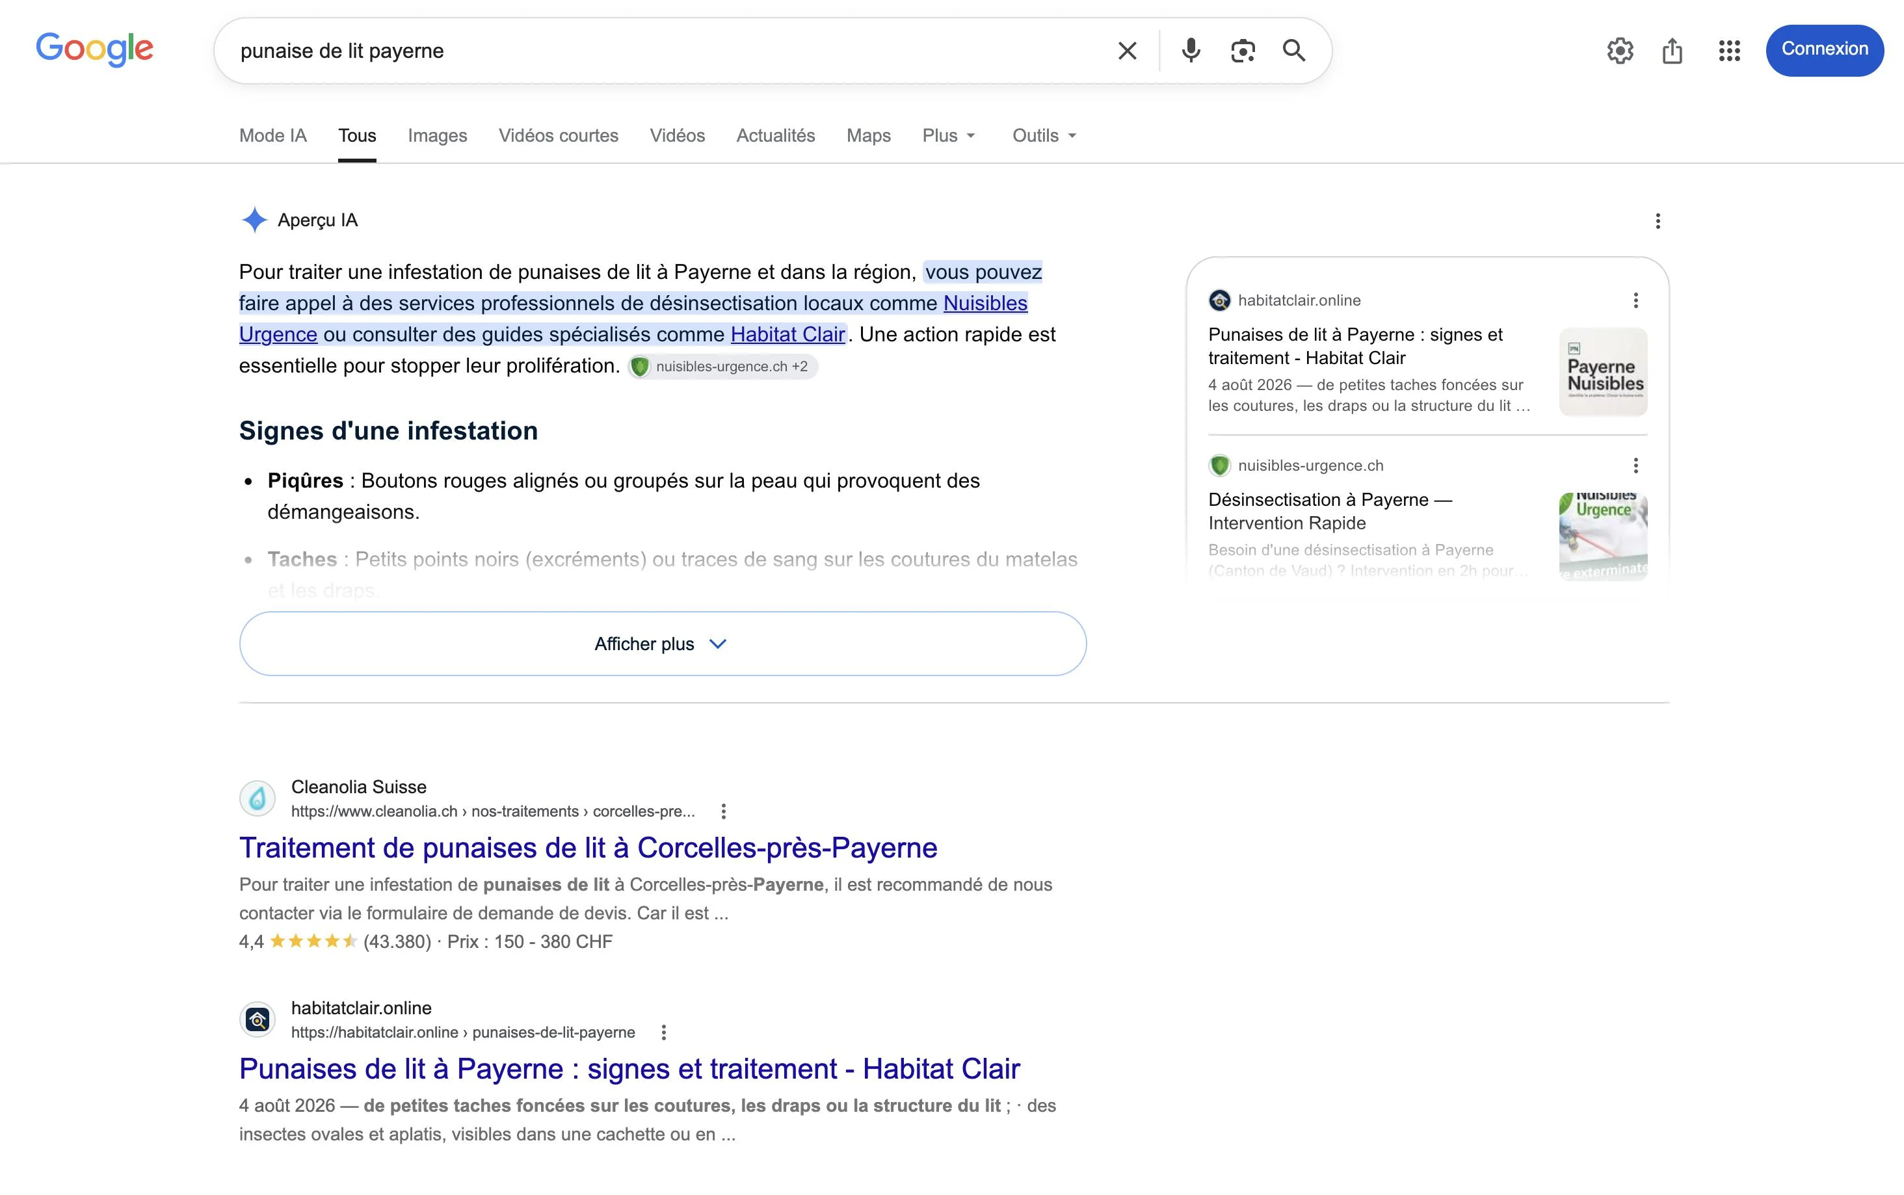Click the Aperçu IA sparkle icon
Screen dimensions: 1904x1195
click(254, 220)
